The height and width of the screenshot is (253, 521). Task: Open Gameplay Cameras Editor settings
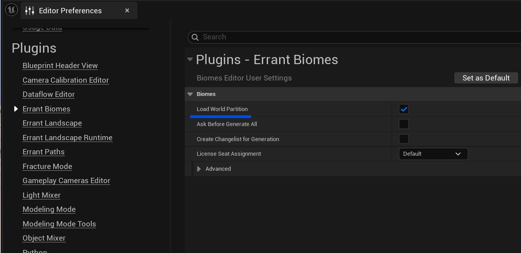pos(66,181)
